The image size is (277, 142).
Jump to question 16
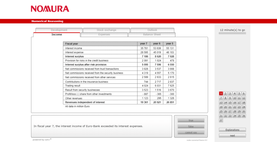point(235,103)
